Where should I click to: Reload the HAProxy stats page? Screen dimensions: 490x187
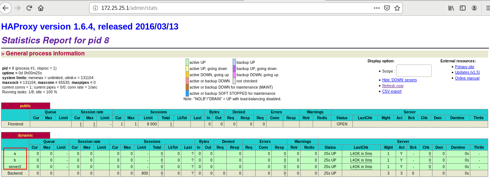click(x=29, y=8)
